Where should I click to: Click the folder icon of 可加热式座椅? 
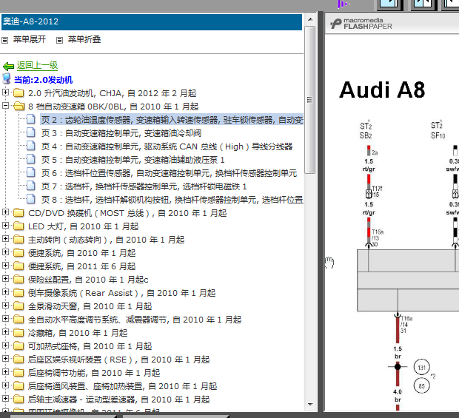coord(19,346)
